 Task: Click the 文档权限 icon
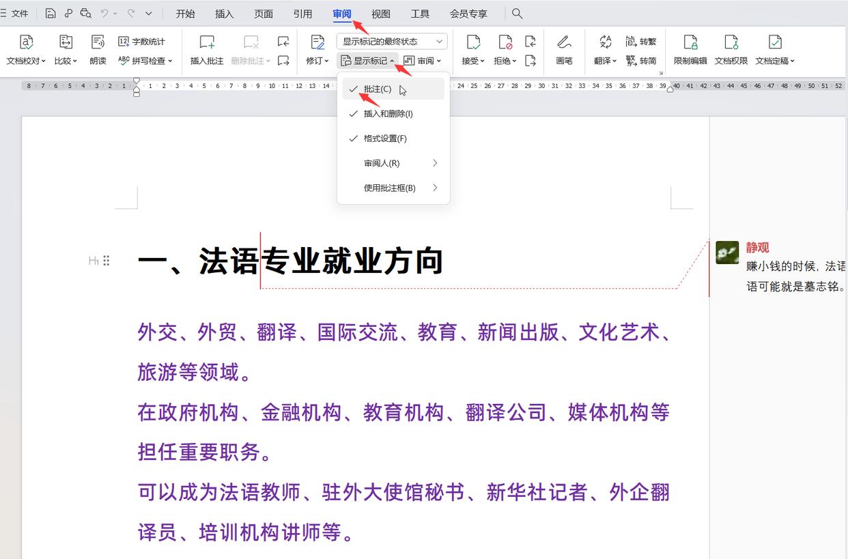coord(731,42)
